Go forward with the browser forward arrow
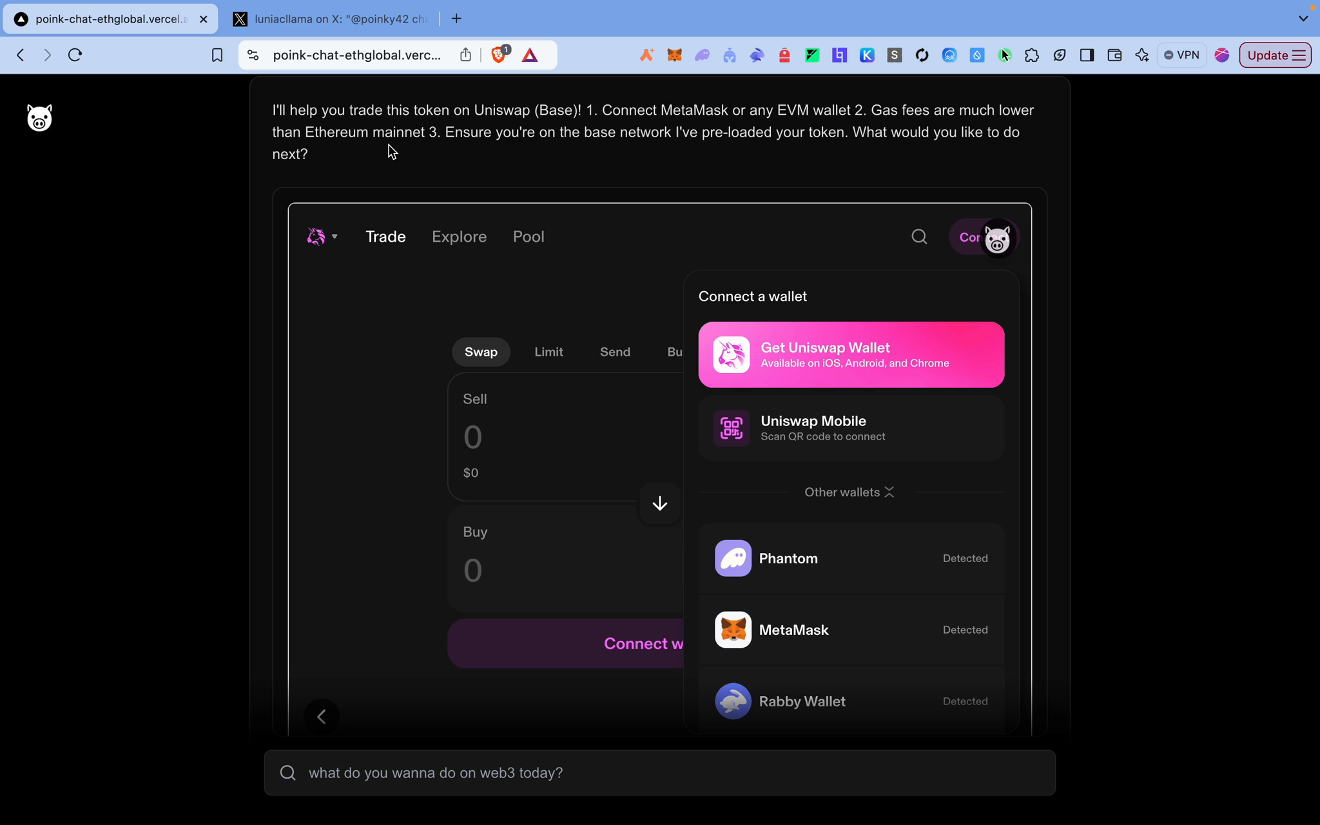 click(x=47, y=55)
